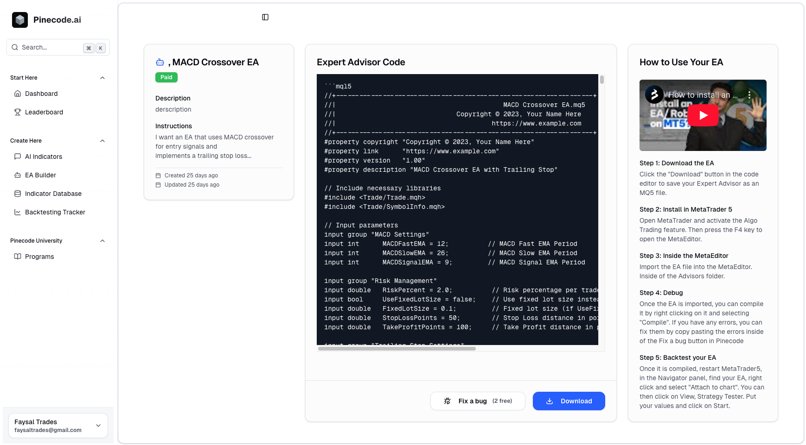Toggle the sidebar panel icon
The height and width of the screenshot is (445, 806).
[265, 17]
